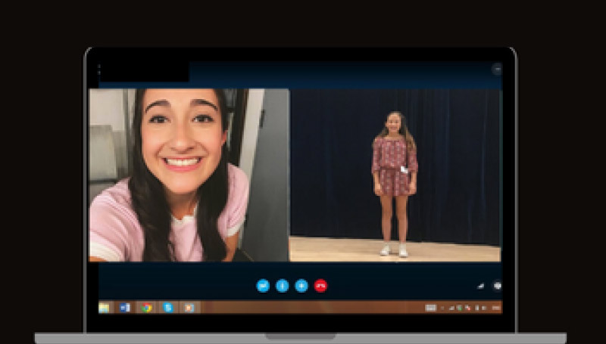Toggle the video camera in call controls

pyautogui.click(x=263, y=286)
